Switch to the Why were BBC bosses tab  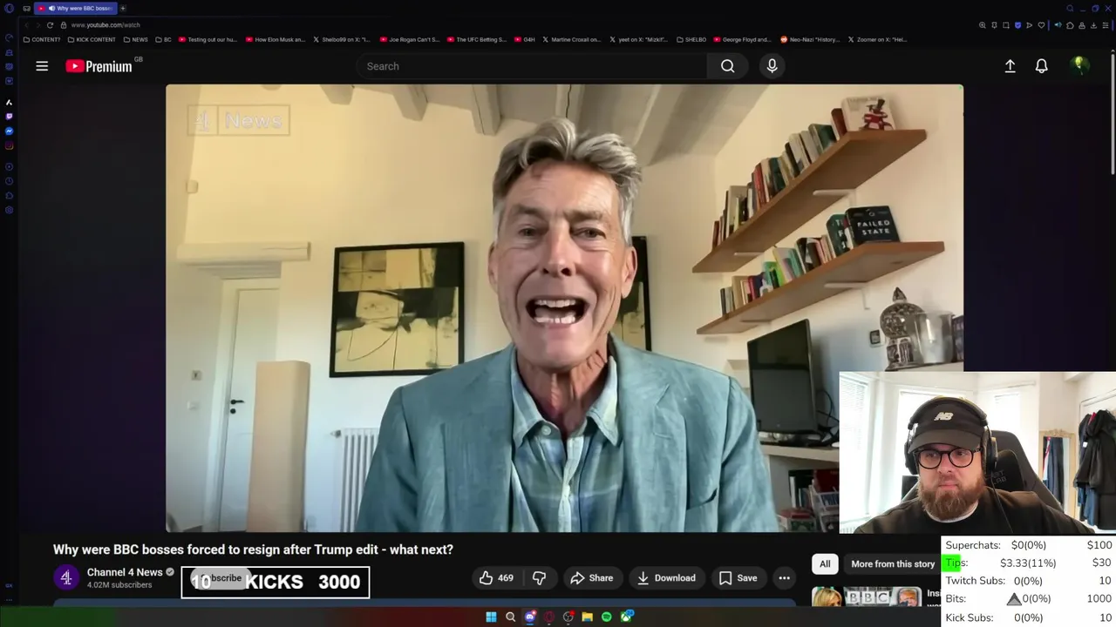coord(74,9)
